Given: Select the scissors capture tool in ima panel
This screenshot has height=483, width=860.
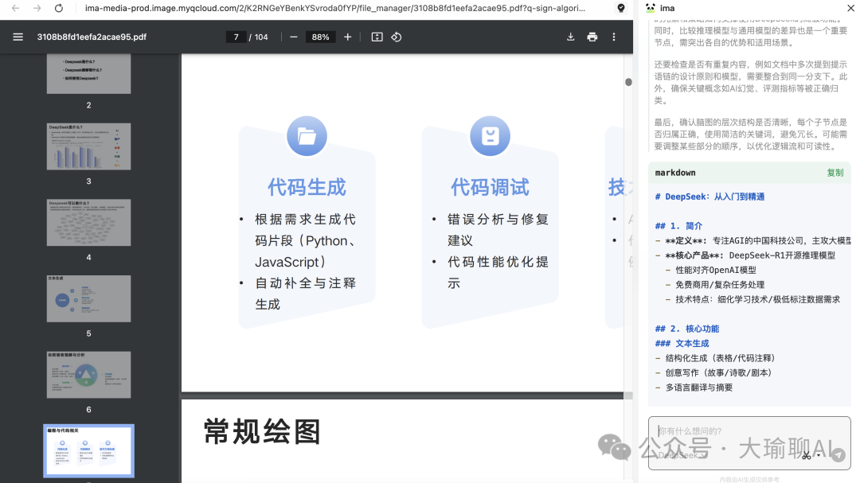Looking at the screenshot, I should pyautogui.click(x=808, y=455).
